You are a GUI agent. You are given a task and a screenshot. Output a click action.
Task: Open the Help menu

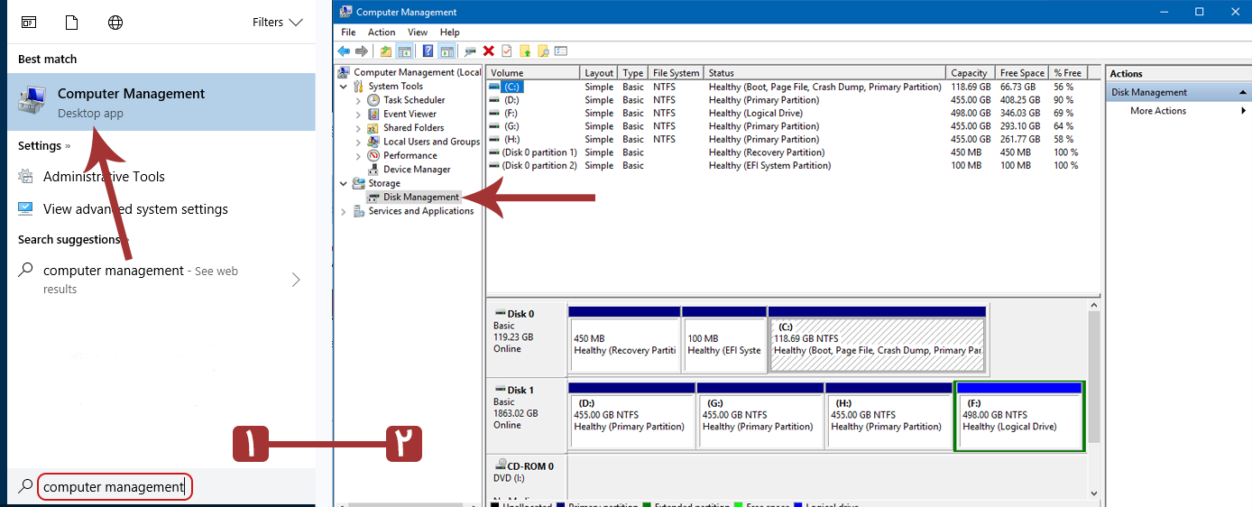[x=449, y=32]
